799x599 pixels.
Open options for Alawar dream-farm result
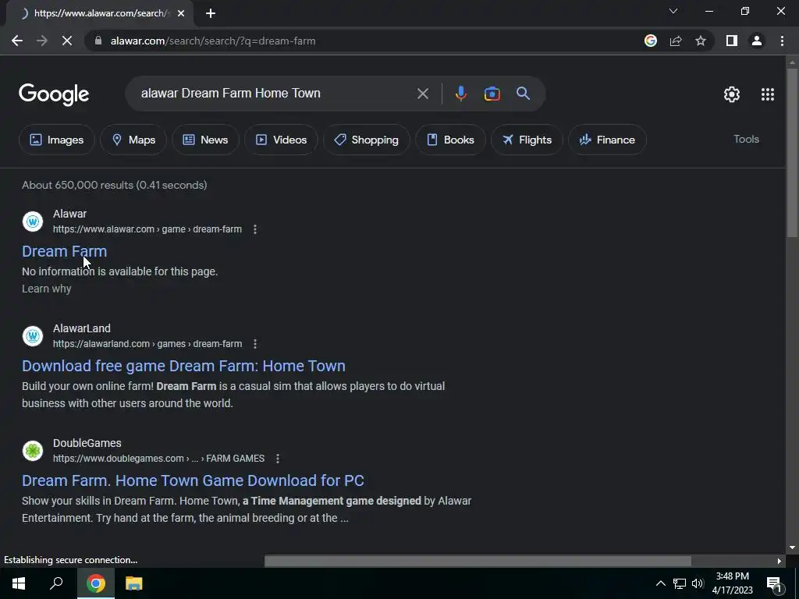[255, 229]
